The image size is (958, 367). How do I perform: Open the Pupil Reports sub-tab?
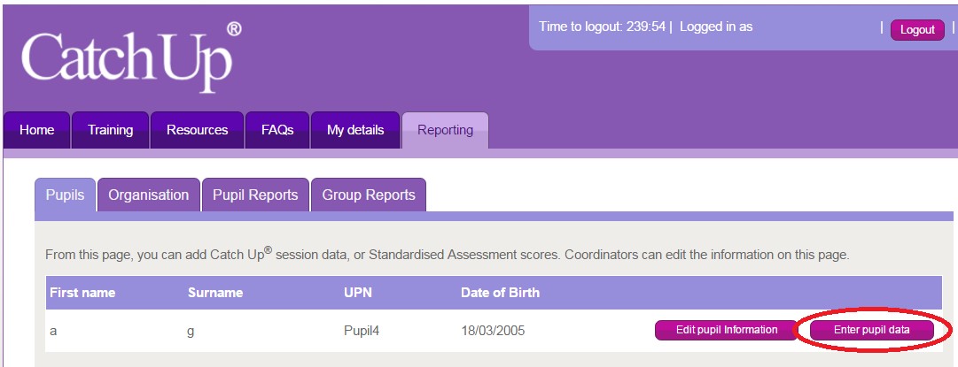(x=255, y=195)
